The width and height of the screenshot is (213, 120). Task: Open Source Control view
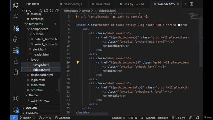[16, 28]
